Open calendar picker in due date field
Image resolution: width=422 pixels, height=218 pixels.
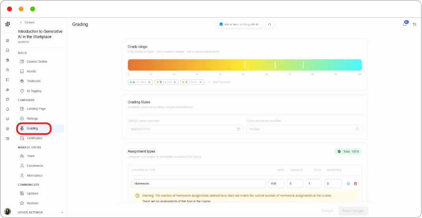238,129
